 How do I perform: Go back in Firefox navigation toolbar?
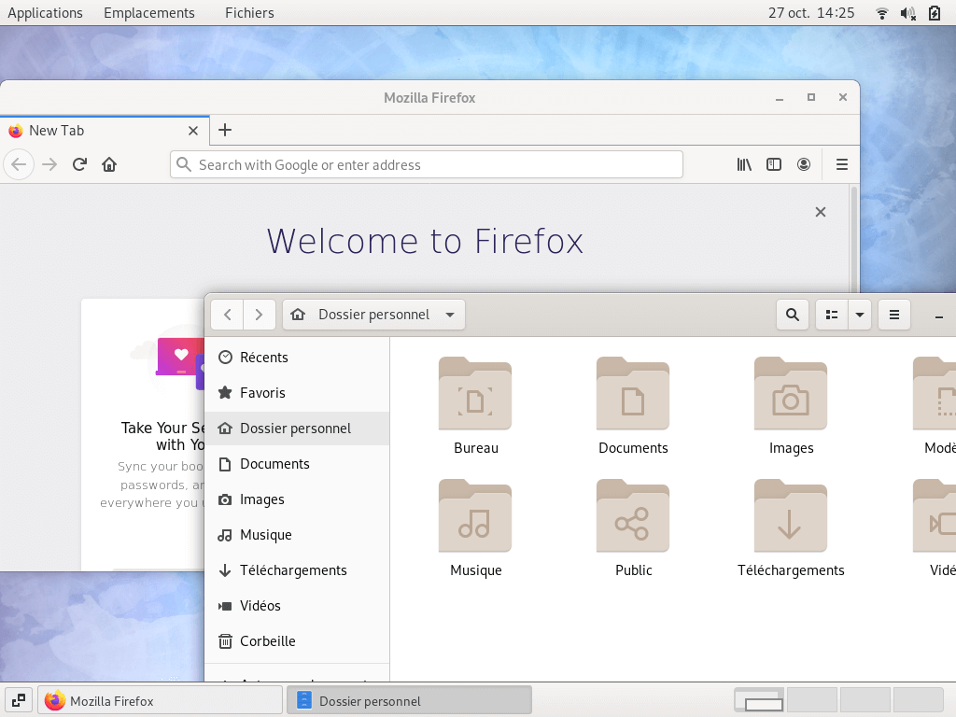[19, 164]
